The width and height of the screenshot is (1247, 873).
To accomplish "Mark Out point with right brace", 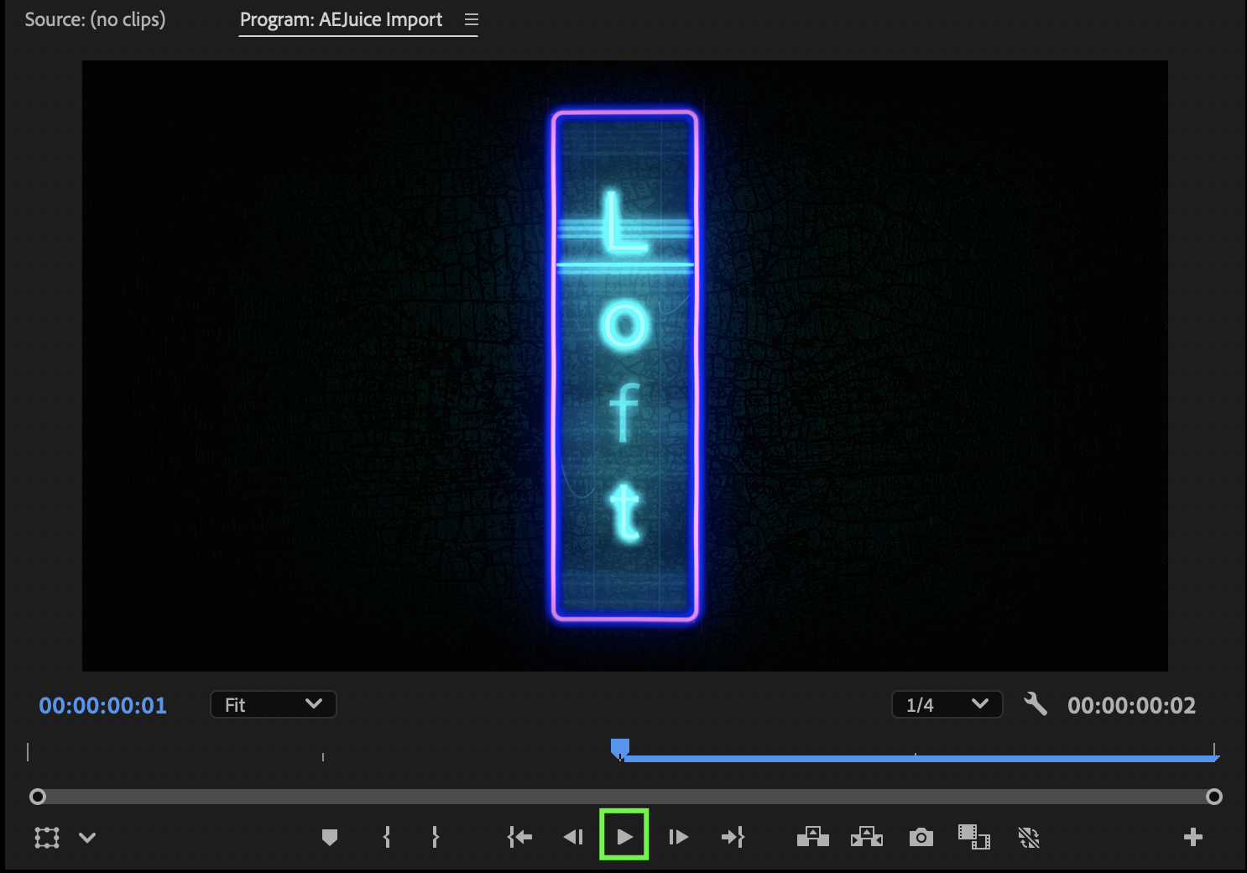I will [x=435, y=837].
